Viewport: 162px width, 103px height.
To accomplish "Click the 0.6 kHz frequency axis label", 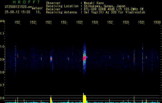I will coord(2,98).
